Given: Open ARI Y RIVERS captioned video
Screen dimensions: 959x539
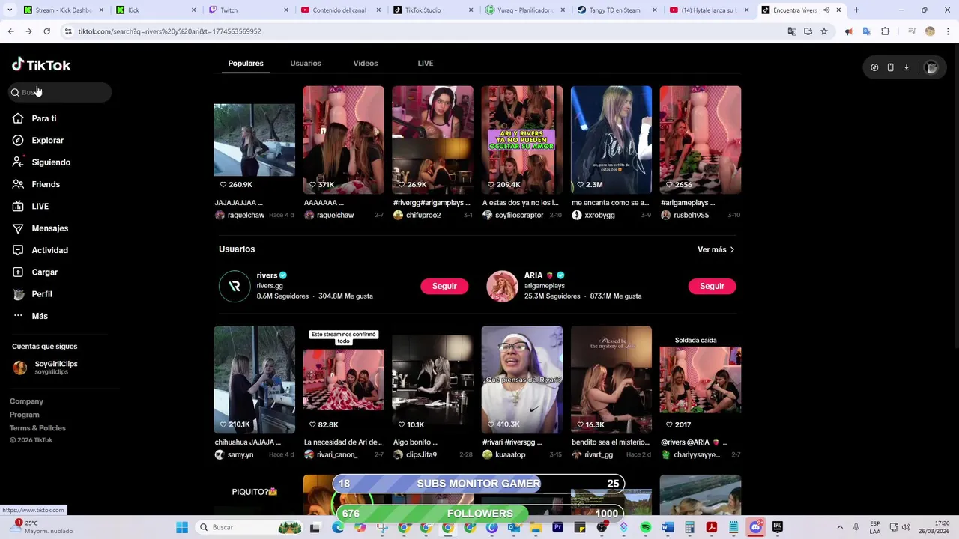Looking at the screenshot, I should click(522, 140).
